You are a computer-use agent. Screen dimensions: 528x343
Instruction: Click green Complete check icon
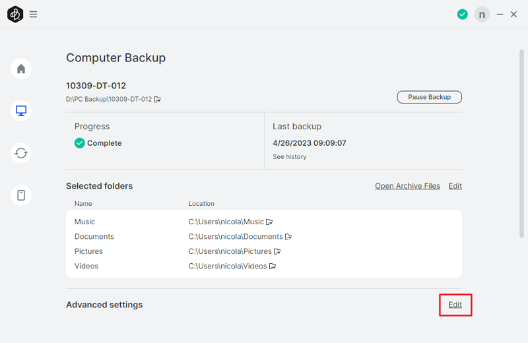(79, 143)
